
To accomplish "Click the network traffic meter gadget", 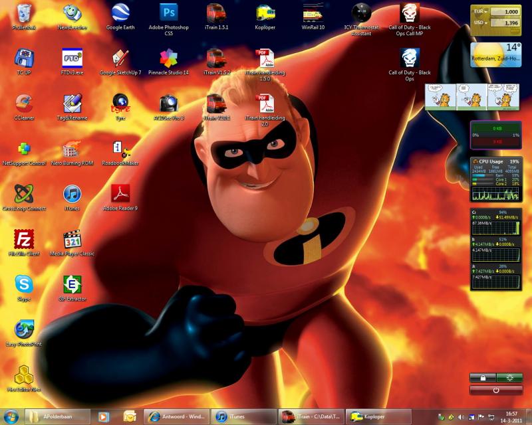I will click(495, 135).
